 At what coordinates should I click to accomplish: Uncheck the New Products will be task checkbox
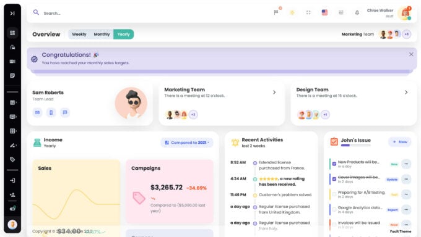[x=334, y=164]
